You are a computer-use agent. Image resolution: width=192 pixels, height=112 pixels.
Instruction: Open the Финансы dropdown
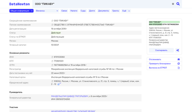47,11
